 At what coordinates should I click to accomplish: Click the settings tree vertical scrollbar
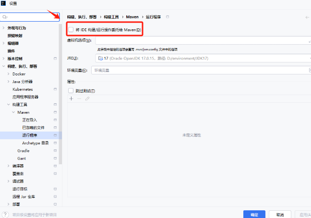coord(60,94)
